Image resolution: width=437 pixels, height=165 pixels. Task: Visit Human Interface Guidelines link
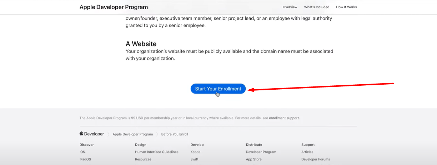(156, 152)
